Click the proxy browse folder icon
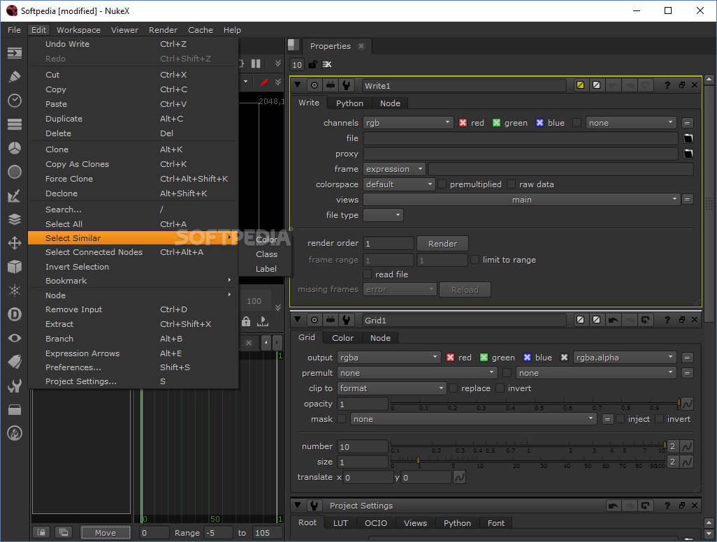Viewport: 717px width, 542px height. pyautogui.click(x=688, y=154)
